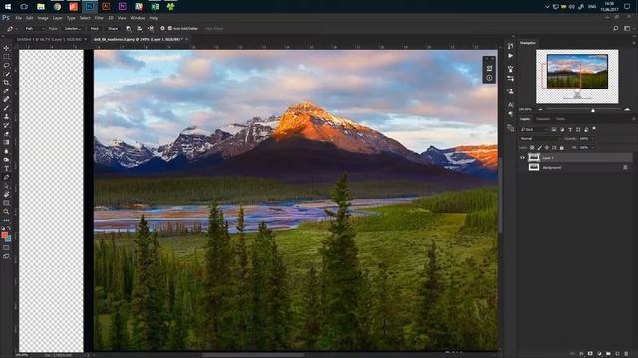Select the Hand tool
Screen dimensions: 638x358
6,195
